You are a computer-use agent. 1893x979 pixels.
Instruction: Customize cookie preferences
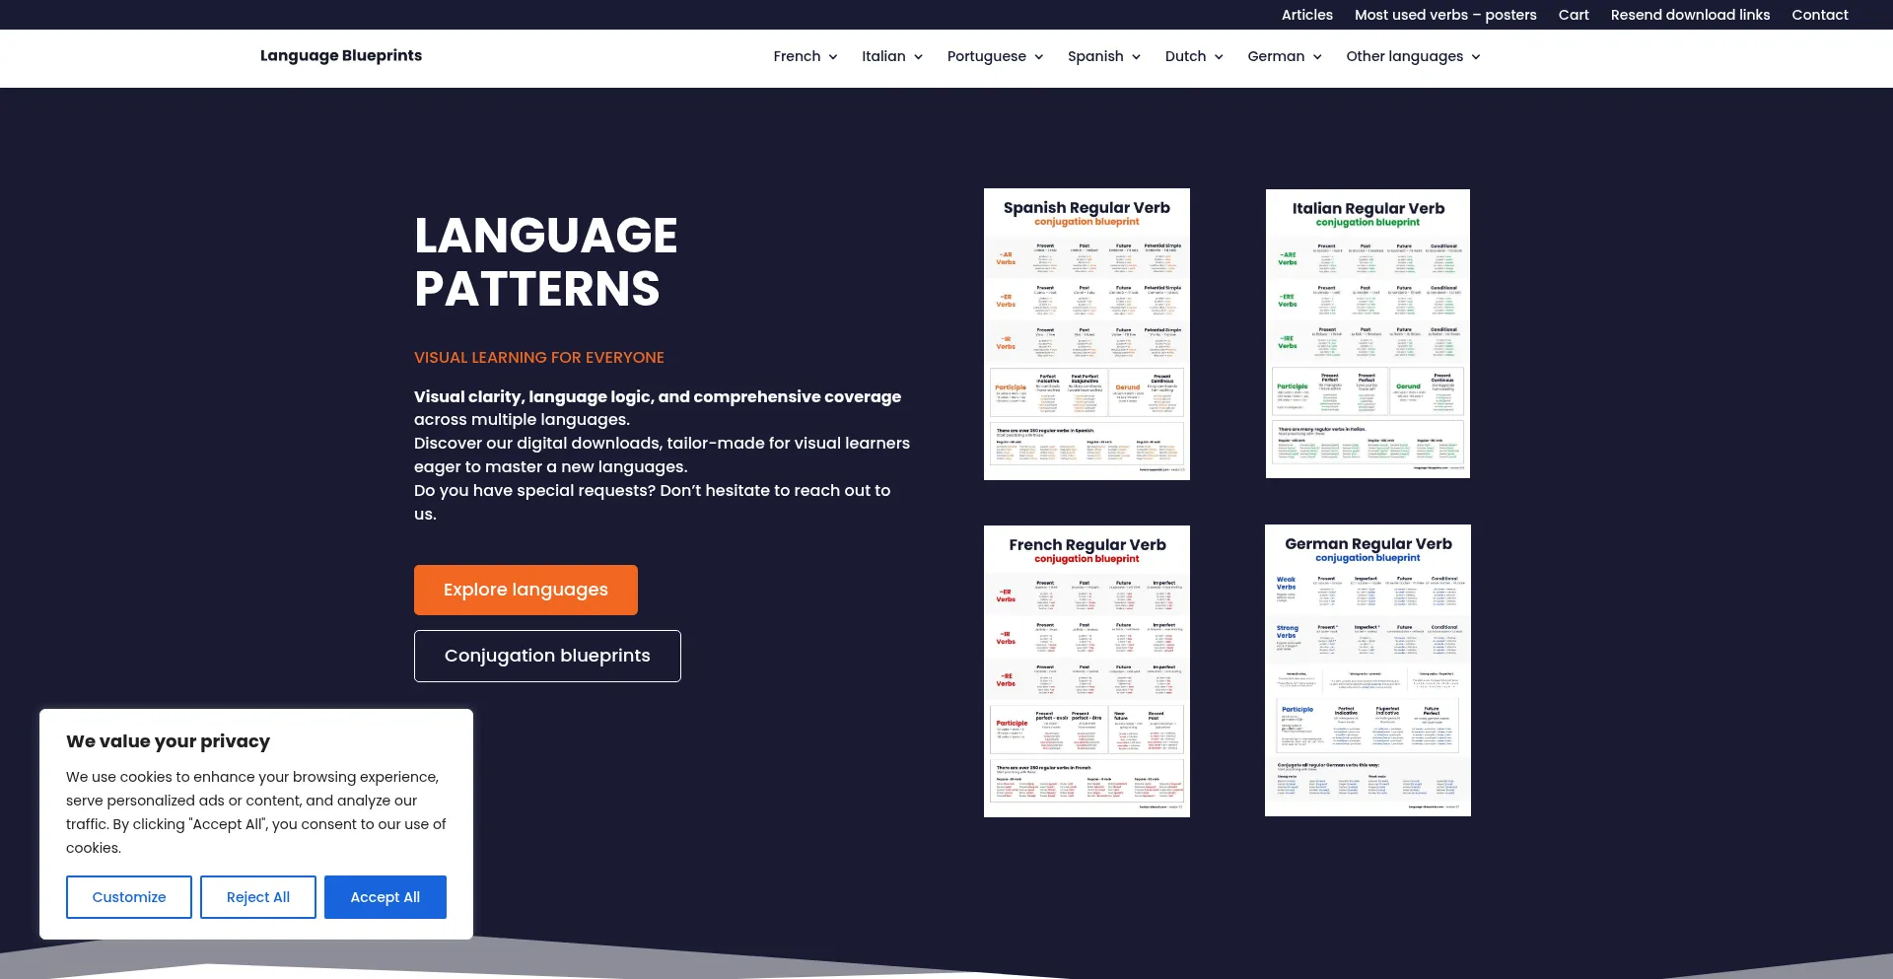[129, 897]
